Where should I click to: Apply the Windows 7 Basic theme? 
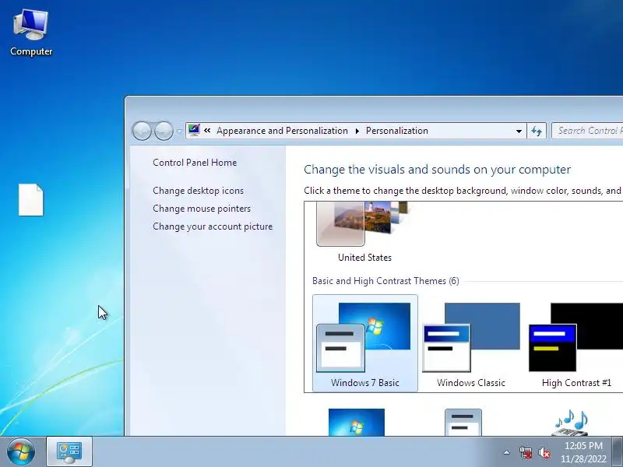(x=365, y=343)
